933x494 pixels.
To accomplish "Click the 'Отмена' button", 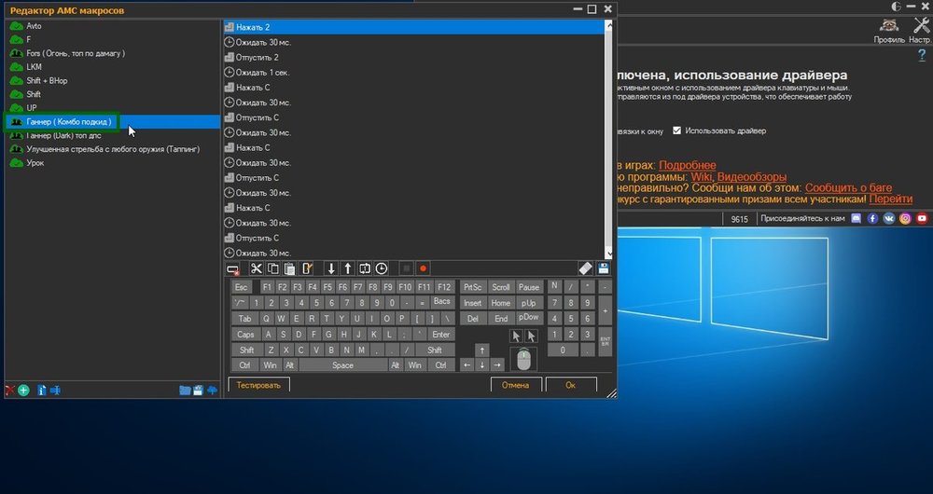I will [515, 385].
